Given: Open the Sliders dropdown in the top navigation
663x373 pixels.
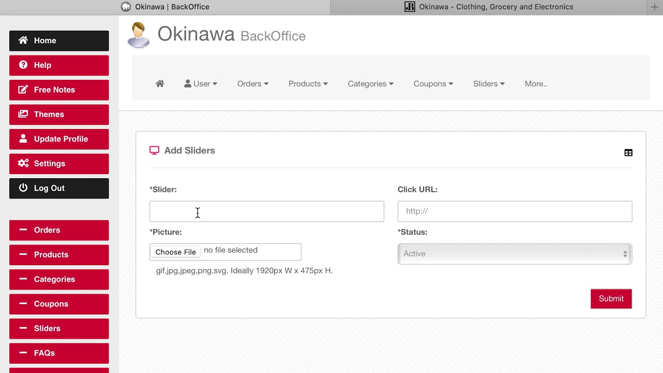Looking at the screenshot, I should 489,84.
